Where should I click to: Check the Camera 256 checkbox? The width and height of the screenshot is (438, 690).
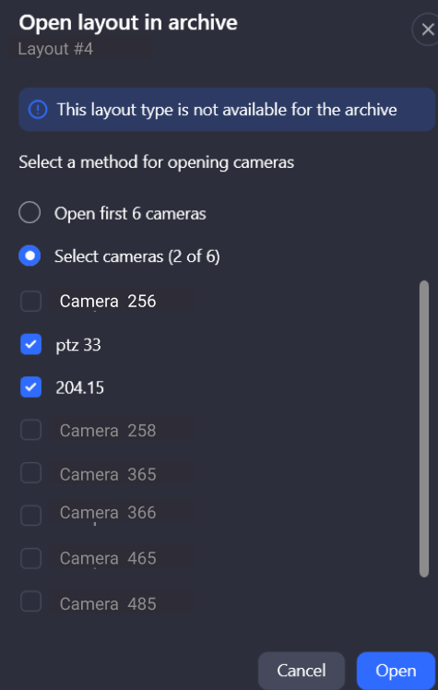click(x=30, y=302)
